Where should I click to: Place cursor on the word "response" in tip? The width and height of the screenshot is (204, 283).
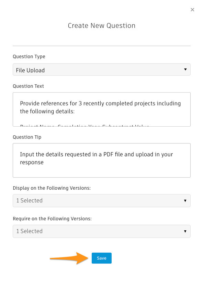(32, 163)
